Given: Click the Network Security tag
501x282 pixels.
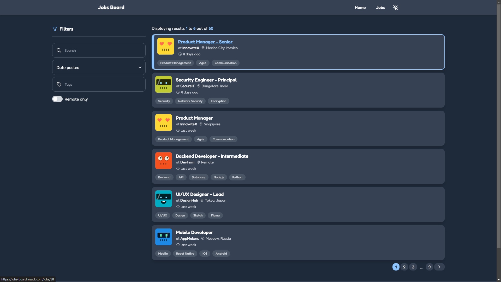Looking at the screenshot, I should click(x=190, y=101).
